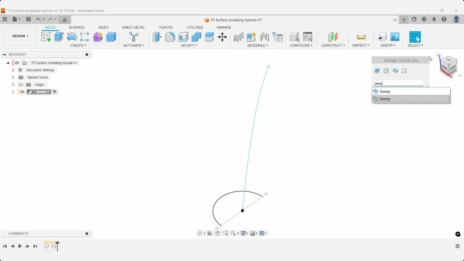The height and width of the screenshot is (261, 464).
Task: Click the timeline play button
Action: [20, 246]
